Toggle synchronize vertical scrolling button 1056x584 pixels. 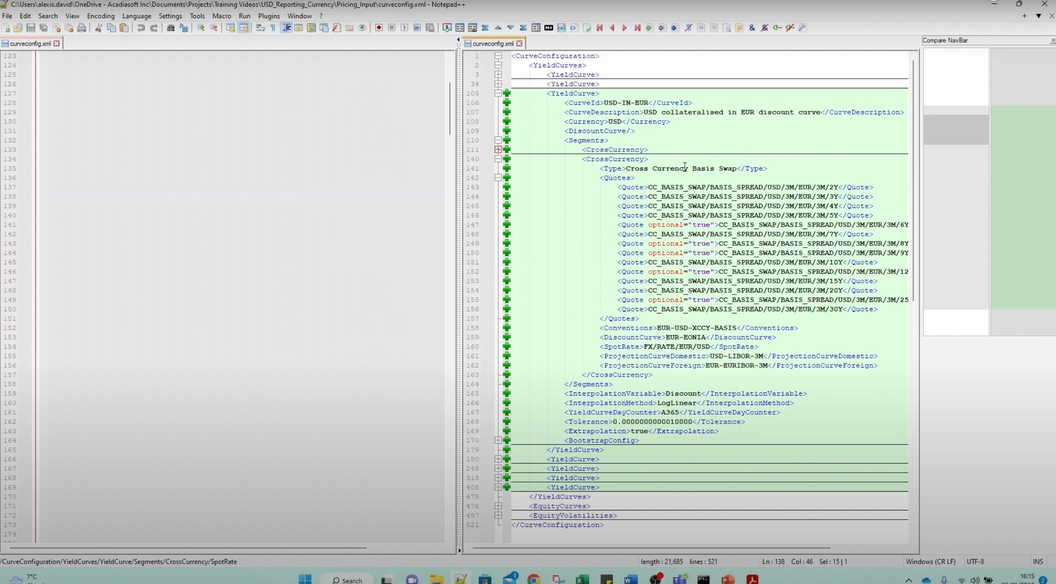pos(231,28)
